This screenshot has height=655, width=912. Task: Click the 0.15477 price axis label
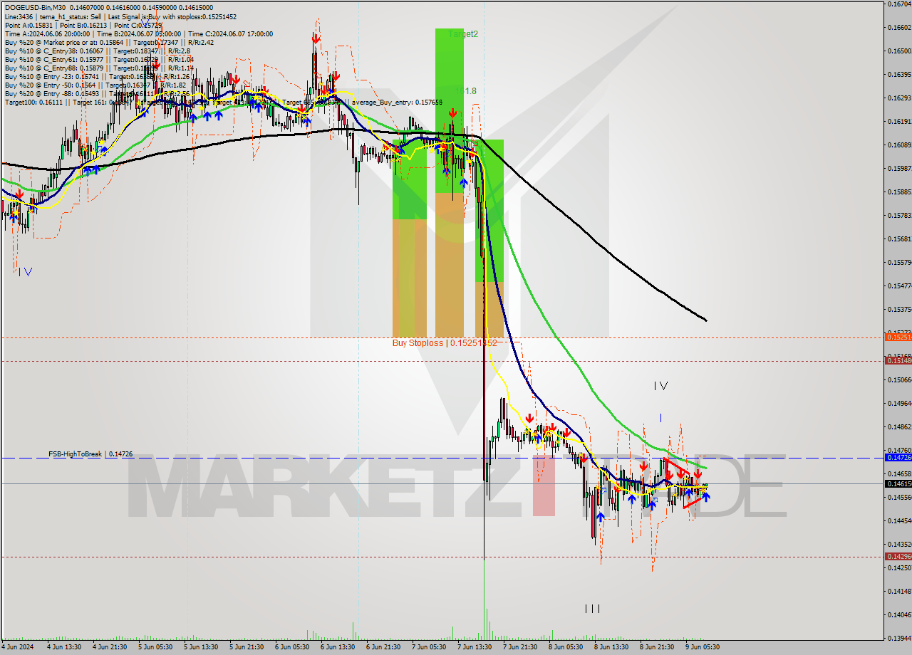tap(899, 285)
